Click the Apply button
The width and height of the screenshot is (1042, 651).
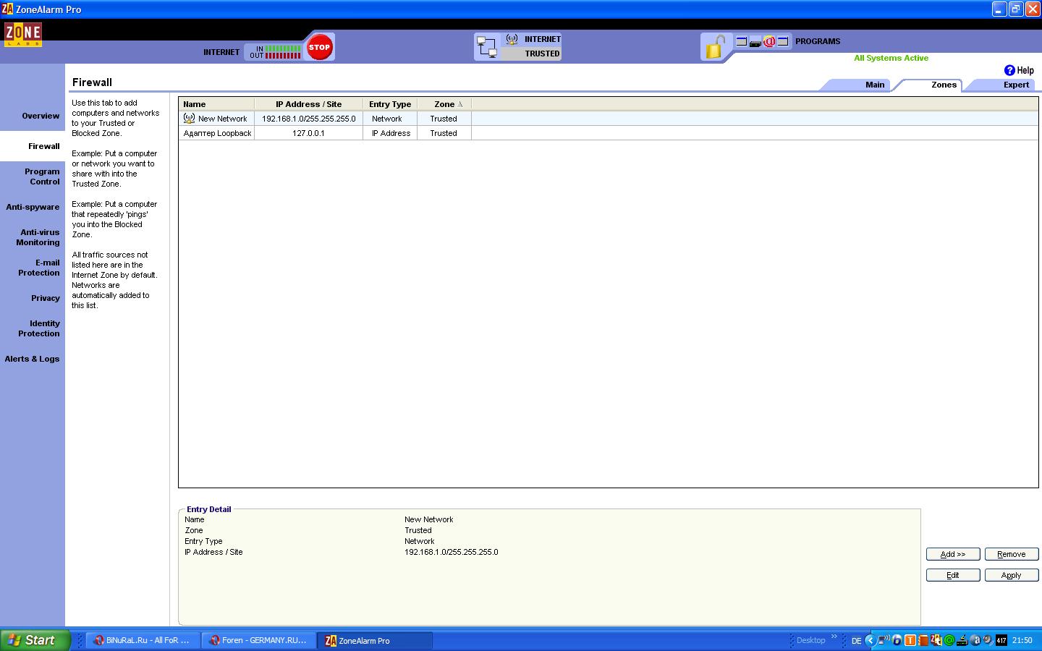click(x=1012, y=575)
